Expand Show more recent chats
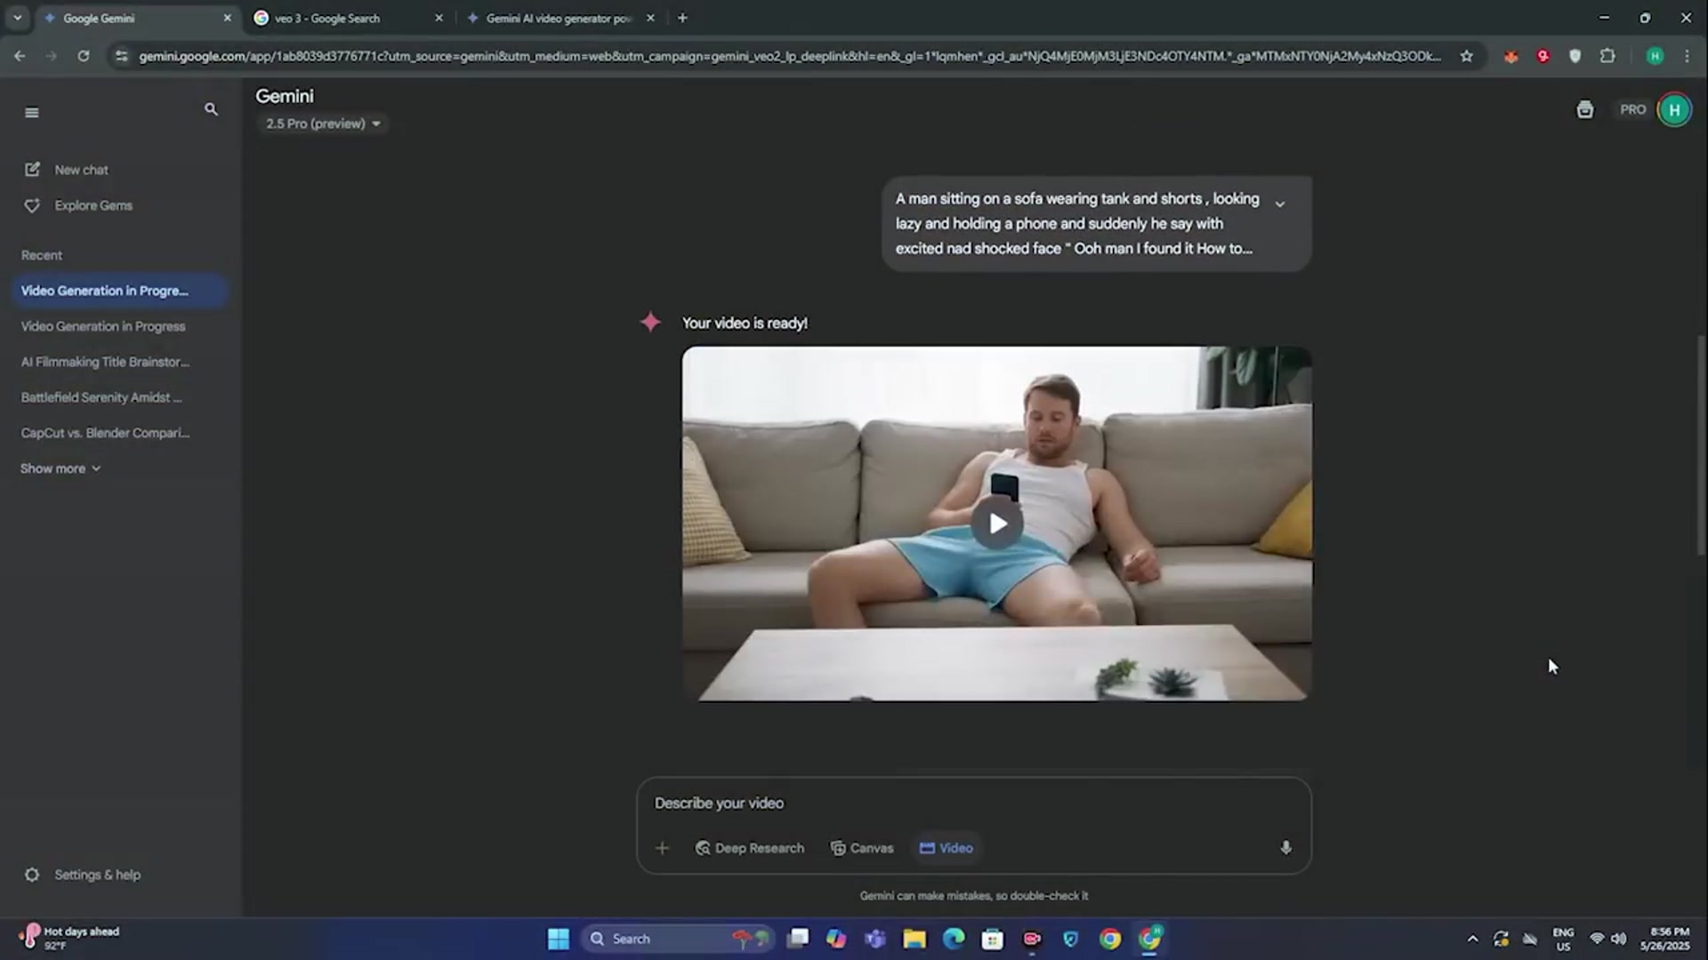 (x=60, y=468)
